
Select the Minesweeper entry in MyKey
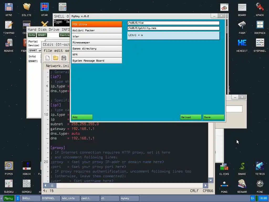tap(97, 42)
